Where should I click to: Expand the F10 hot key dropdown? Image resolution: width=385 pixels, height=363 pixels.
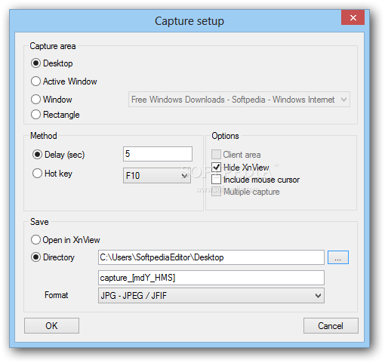click(x=157, y=175)
